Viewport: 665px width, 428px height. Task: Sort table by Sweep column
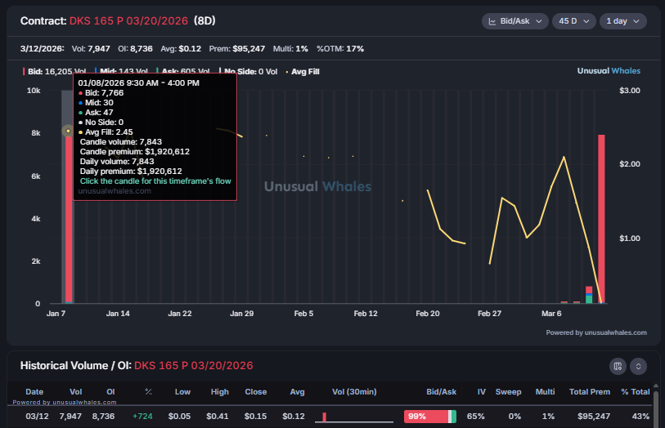(508, 391)
